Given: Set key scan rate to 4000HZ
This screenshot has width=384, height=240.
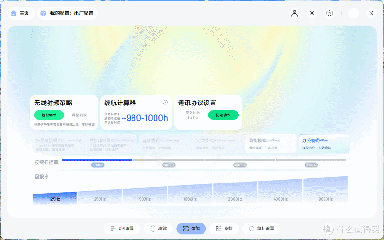Looking at the screenshot, I should tap(240, 165).
